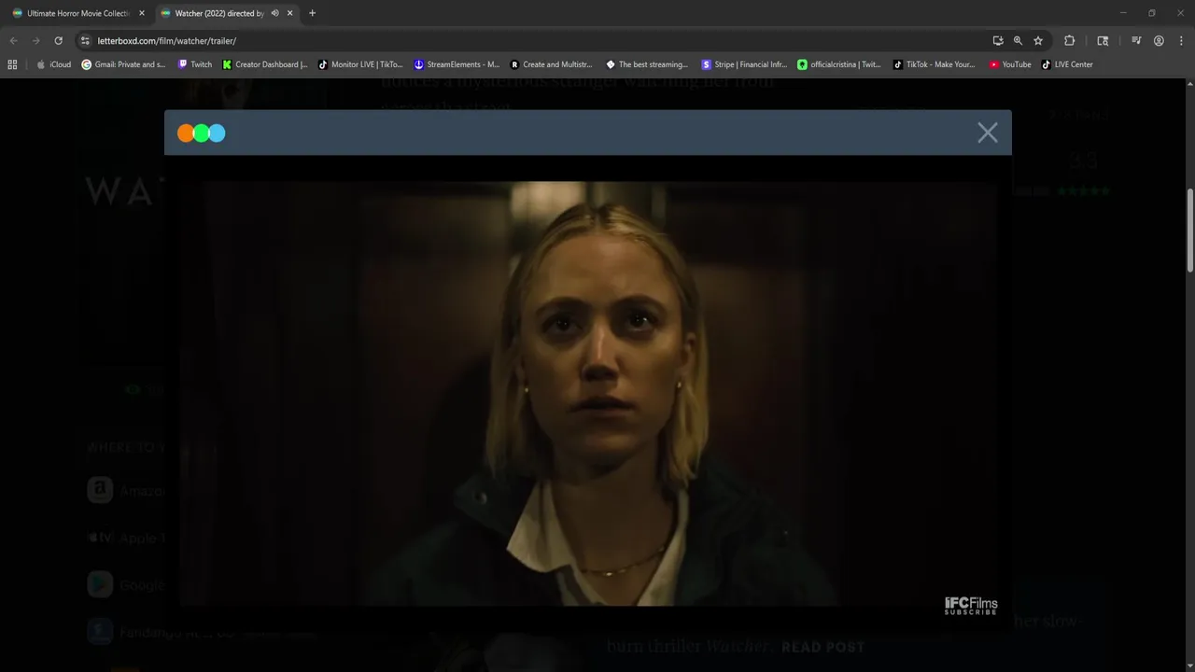
Task: Click the IFC Films Subscribe watermark
Action: pyautogui.click(x=971, y=606)
